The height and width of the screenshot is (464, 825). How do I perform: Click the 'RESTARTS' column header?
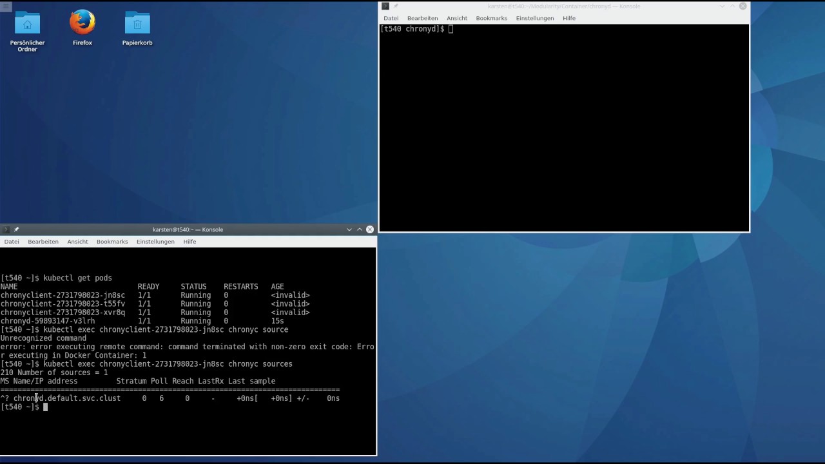[241, 287]
